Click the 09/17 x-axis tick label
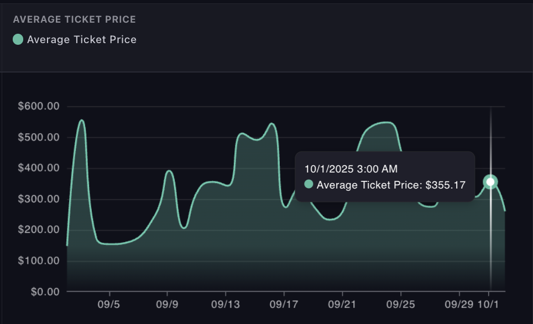Image resolution: width=533 pixels, height=324 pixels. (284, 305)
